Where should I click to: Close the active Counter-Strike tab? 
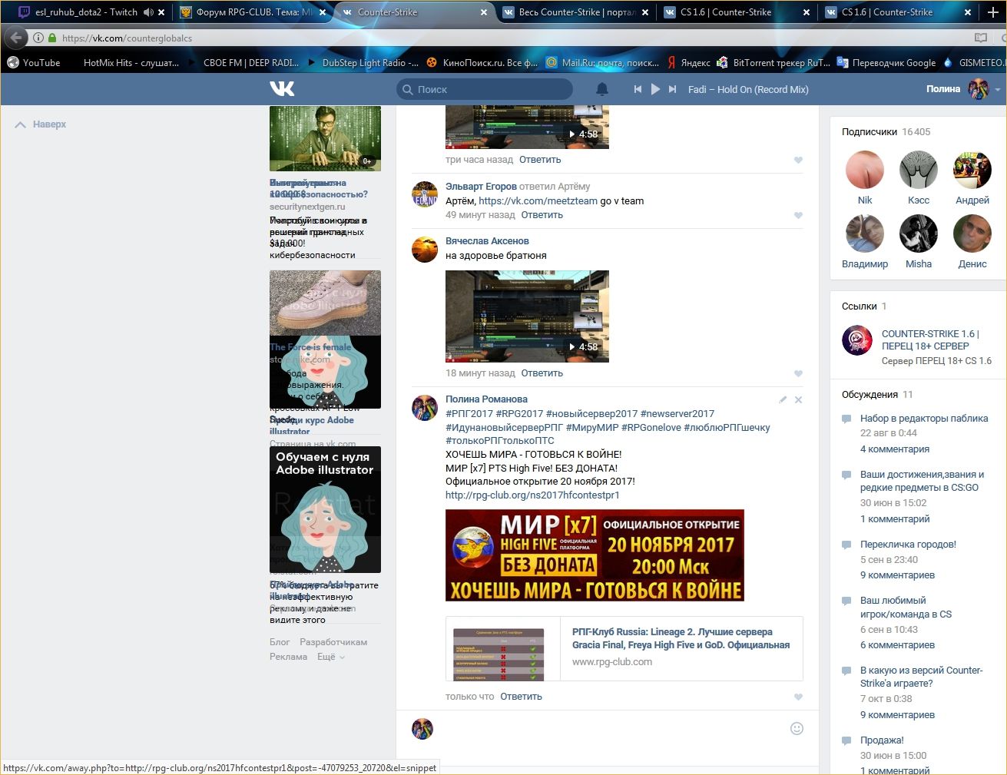click(484, 12)
